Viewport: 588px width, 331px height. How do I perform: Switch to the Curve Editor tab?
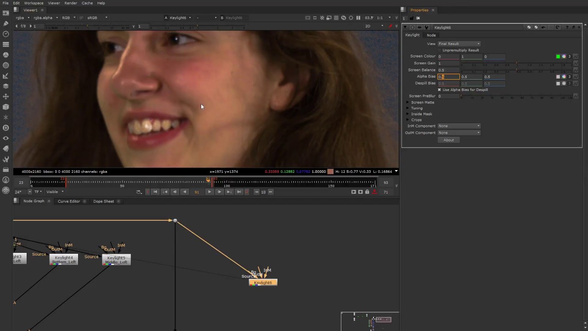coord(69,201)
